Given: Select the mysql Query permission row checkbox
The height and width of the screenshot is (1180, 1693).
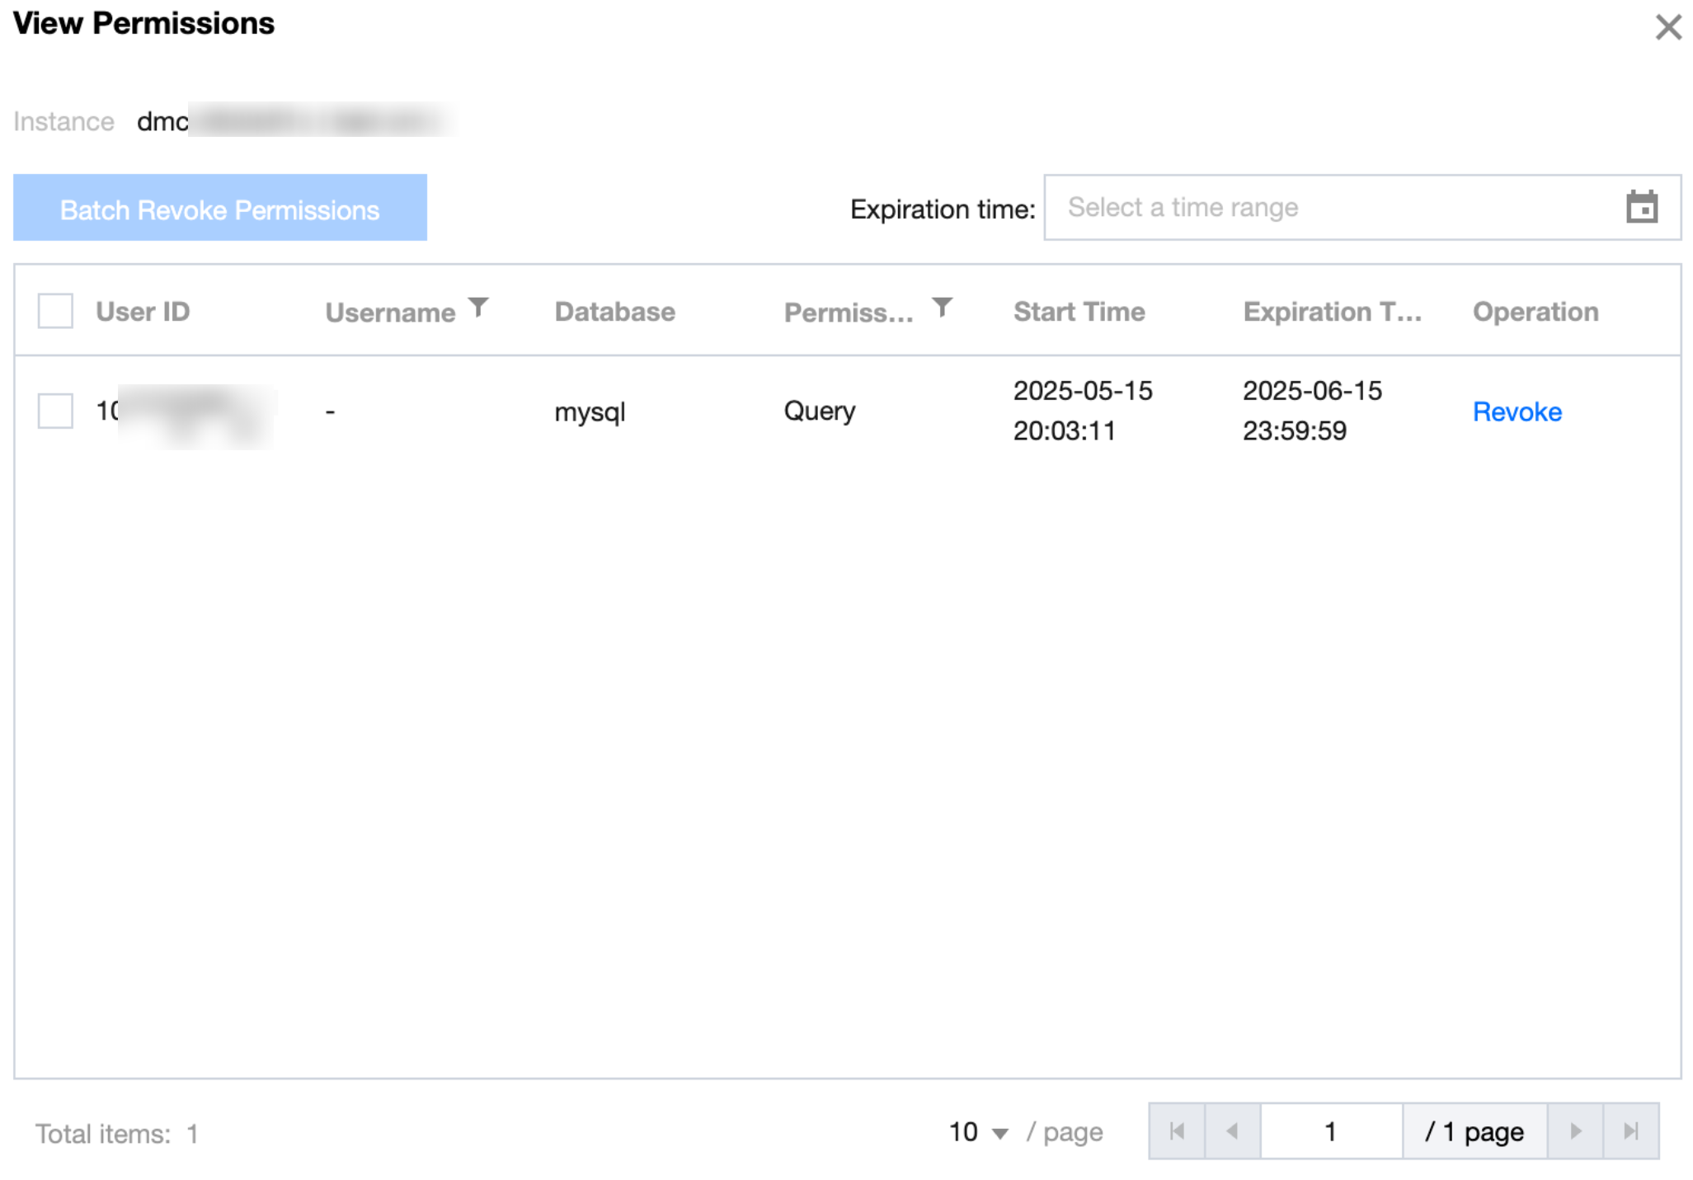Looking at the screenshot, I should click(x=55, y=411).
